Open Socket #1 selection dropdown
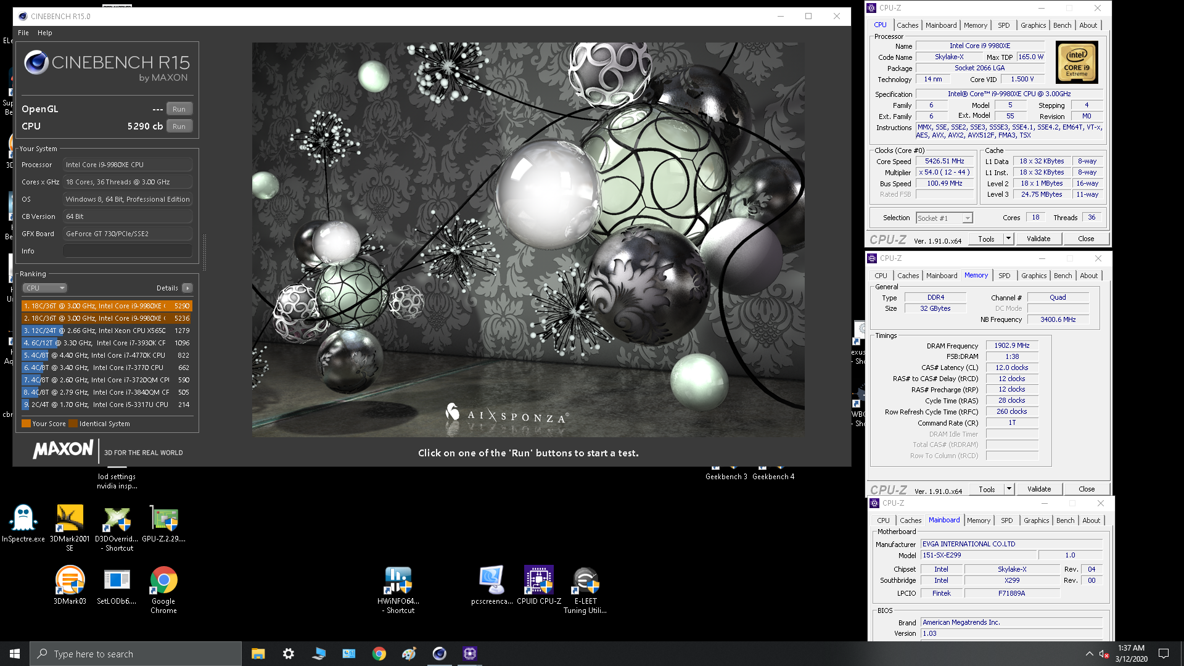 point(943,218)
